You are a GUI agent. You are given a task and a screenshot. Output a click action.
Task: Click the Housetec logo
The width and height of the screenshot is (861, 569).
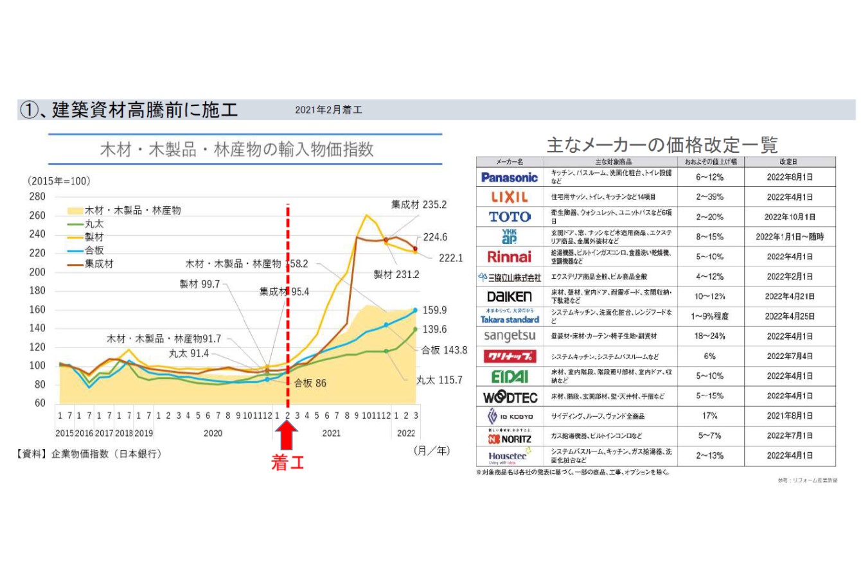point(510,456)
